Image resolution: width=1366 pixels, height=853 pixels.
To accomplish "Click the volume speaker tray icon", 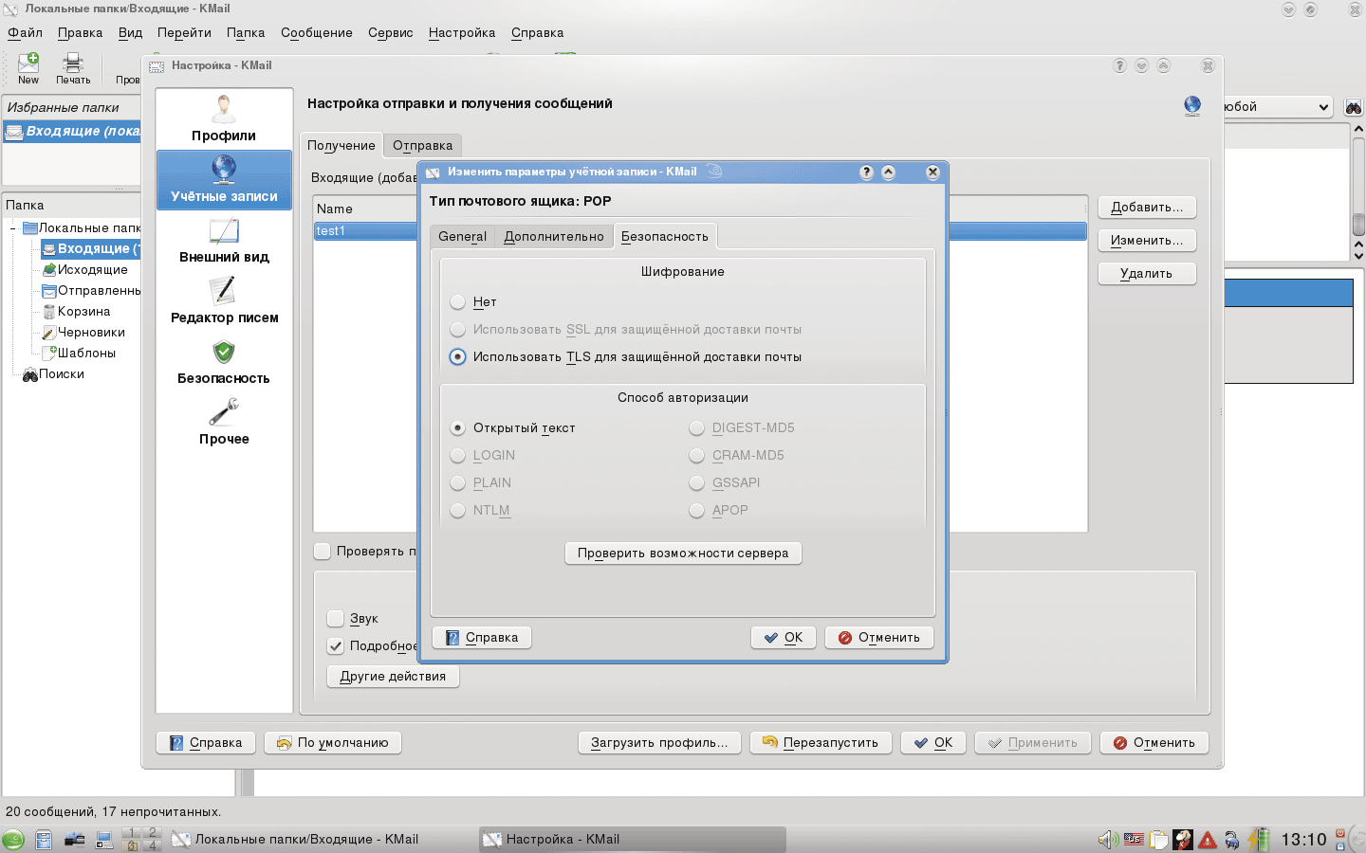I will 1108,839.
